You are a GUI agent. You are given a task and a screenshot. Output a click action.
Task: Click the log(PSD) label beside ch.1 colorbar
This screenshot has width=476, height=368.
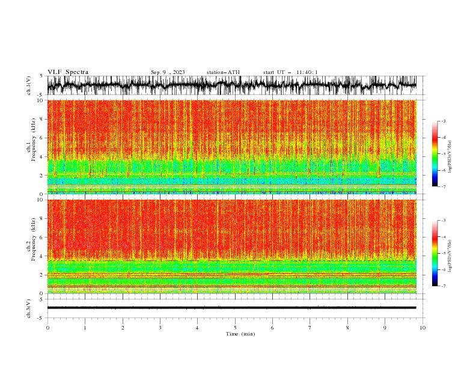tap(450, 157)
